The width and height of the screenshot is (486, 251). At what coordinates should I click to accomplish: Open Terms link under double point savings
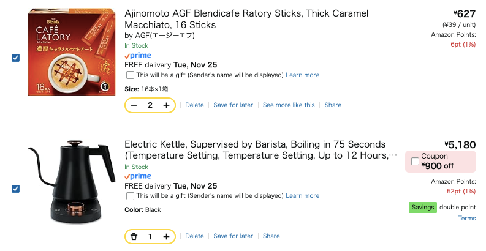(466, 219)
